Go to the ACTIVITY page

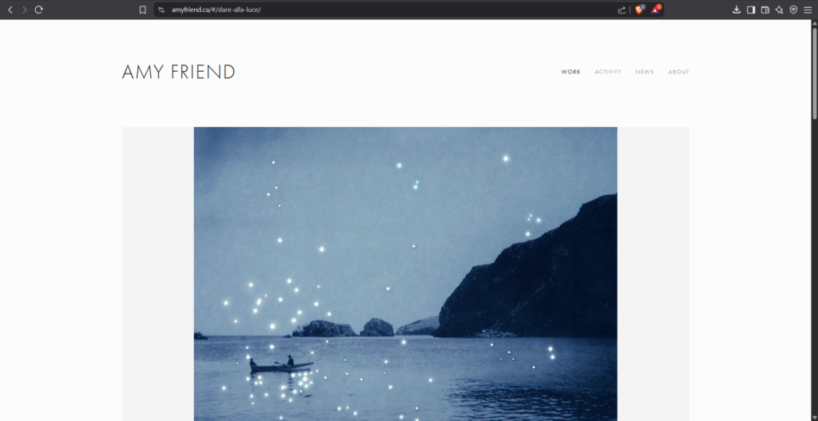tap(608, 72)
